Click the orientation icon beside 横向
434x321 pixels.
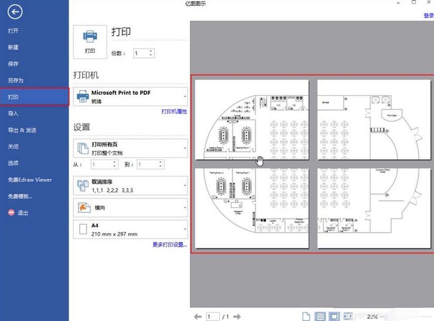(84, 207)
